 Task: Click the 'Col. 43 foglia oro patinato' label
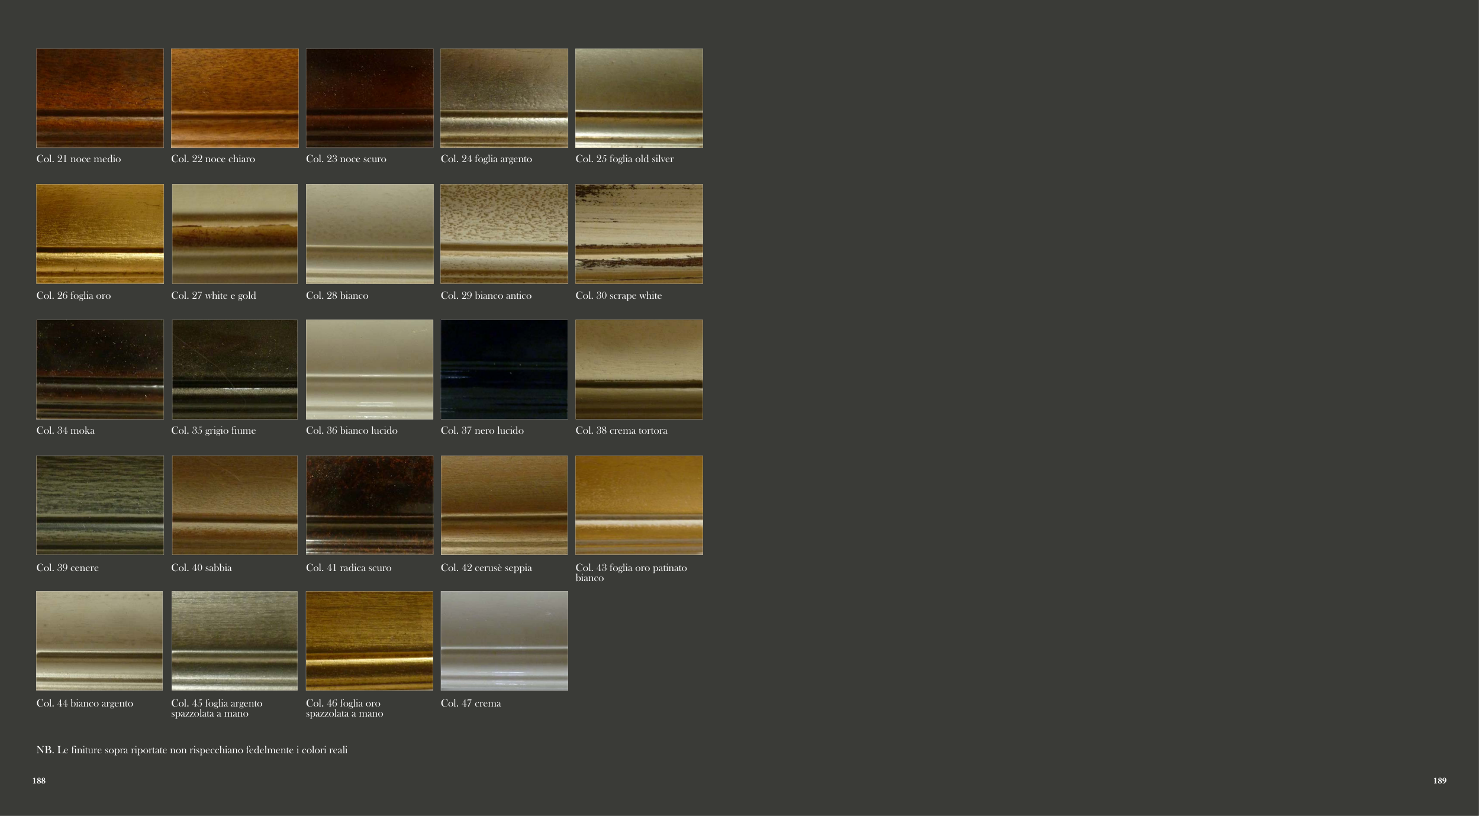pyautogui.click(x=631, y=568)
